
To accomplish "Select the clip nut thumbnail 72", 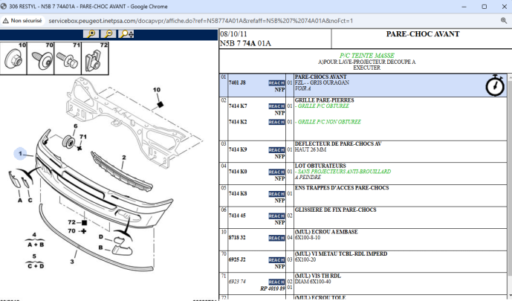I will click(94, 58).
